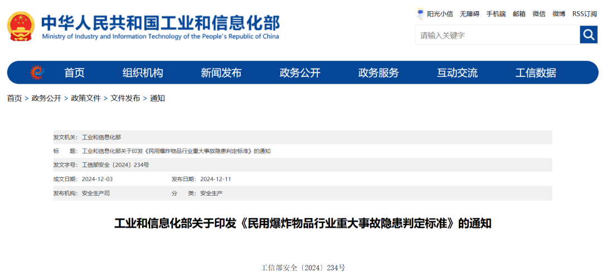Click 政策文件 in the breadcrumb
This screenshot has width=602, height=277.
coord(86,98)
